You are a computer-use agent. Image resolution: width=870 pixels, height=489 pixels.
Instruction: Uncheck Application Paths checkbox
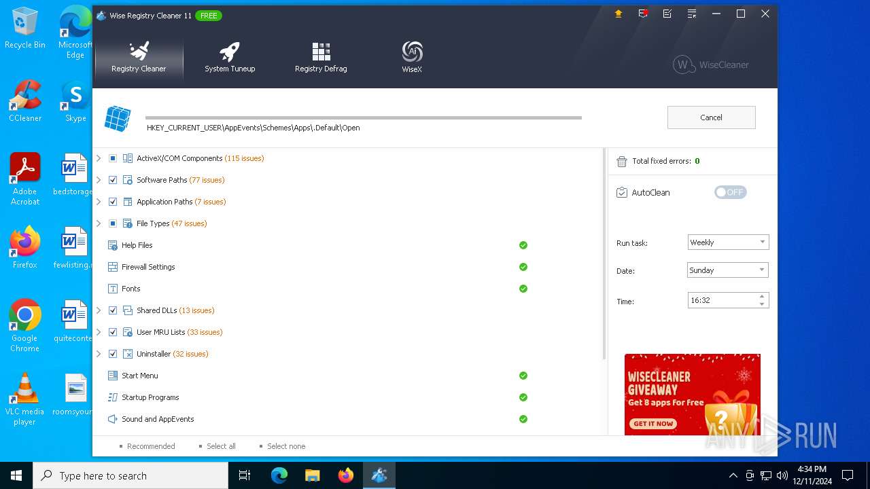(113, 202)
